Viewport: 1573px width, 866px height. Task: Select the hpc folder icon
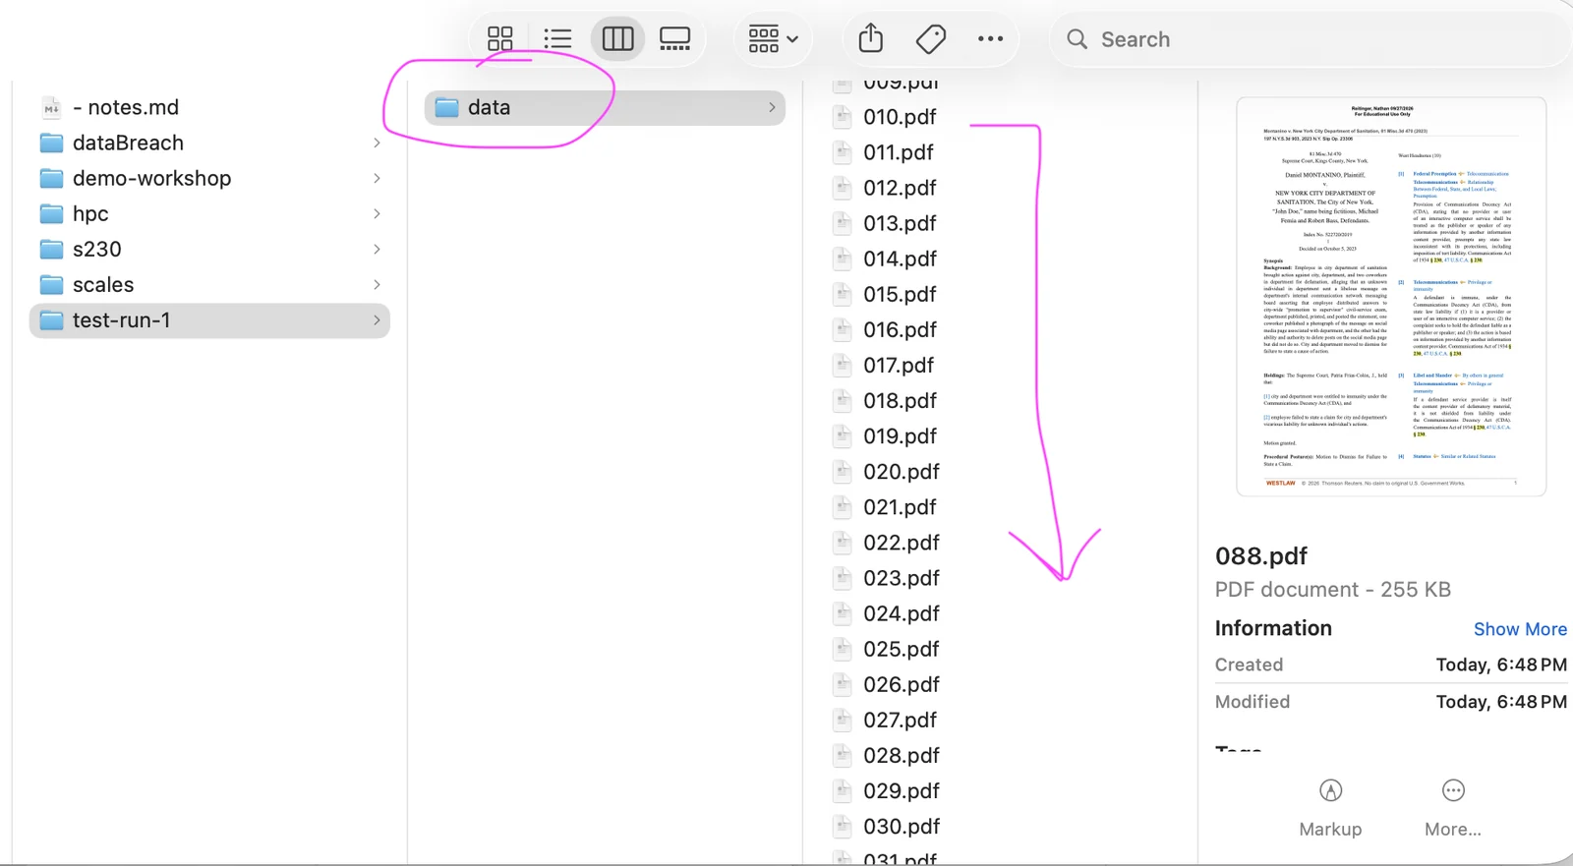pyautogui.click(x=51, y=213)
